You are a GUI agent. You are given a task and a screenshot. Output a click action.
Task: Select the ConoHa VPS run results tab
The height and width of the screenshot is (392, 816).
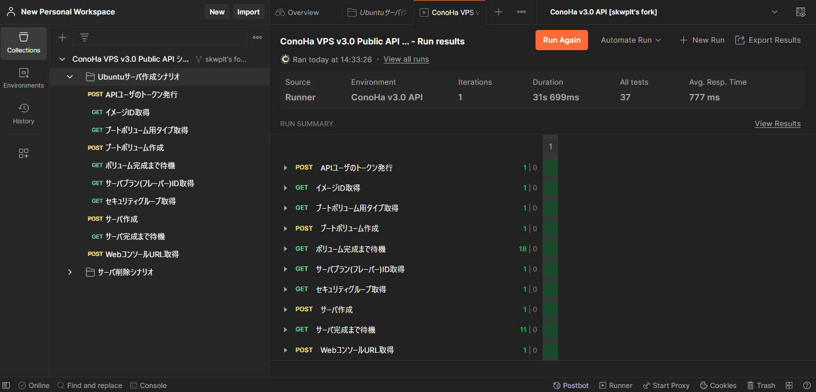[450, 12]
